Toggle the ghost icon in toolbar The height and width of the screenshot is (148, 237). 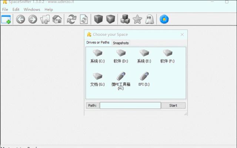click(150, 19)
